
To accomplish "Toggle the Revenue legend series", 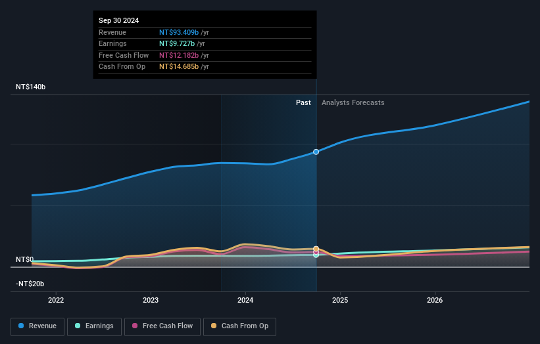I will coord(37,326).
